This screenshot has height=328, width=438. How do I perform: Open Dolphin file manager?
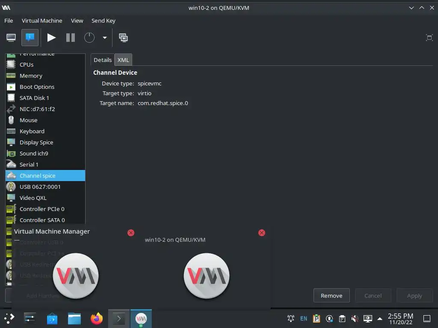point(74,318)
